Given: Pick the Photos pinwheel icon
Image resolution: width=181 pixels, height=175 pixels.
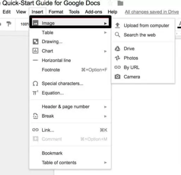Looking at the screenshot, I should 117,58.
